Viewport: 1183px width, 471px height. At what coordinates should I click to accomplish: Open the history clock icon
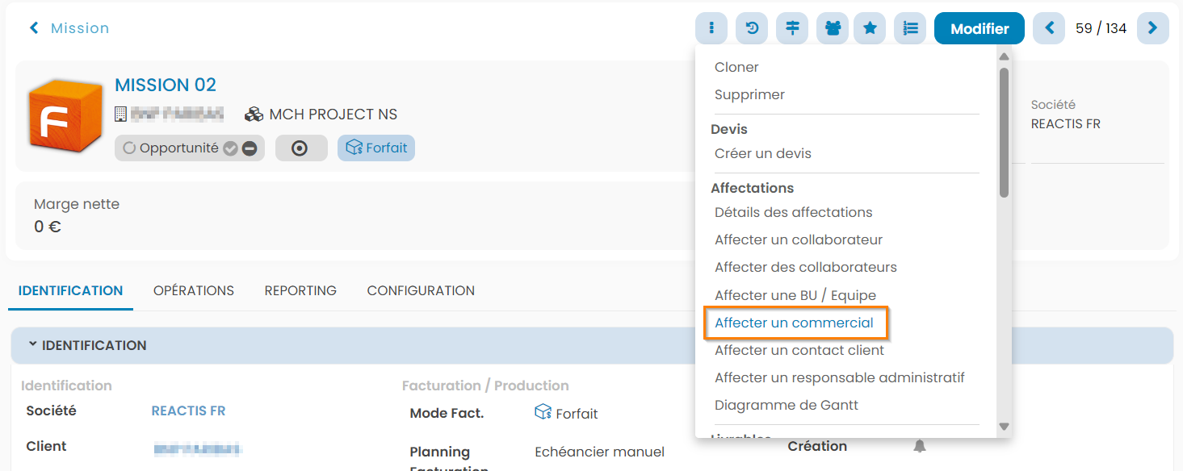coord(752,28)
